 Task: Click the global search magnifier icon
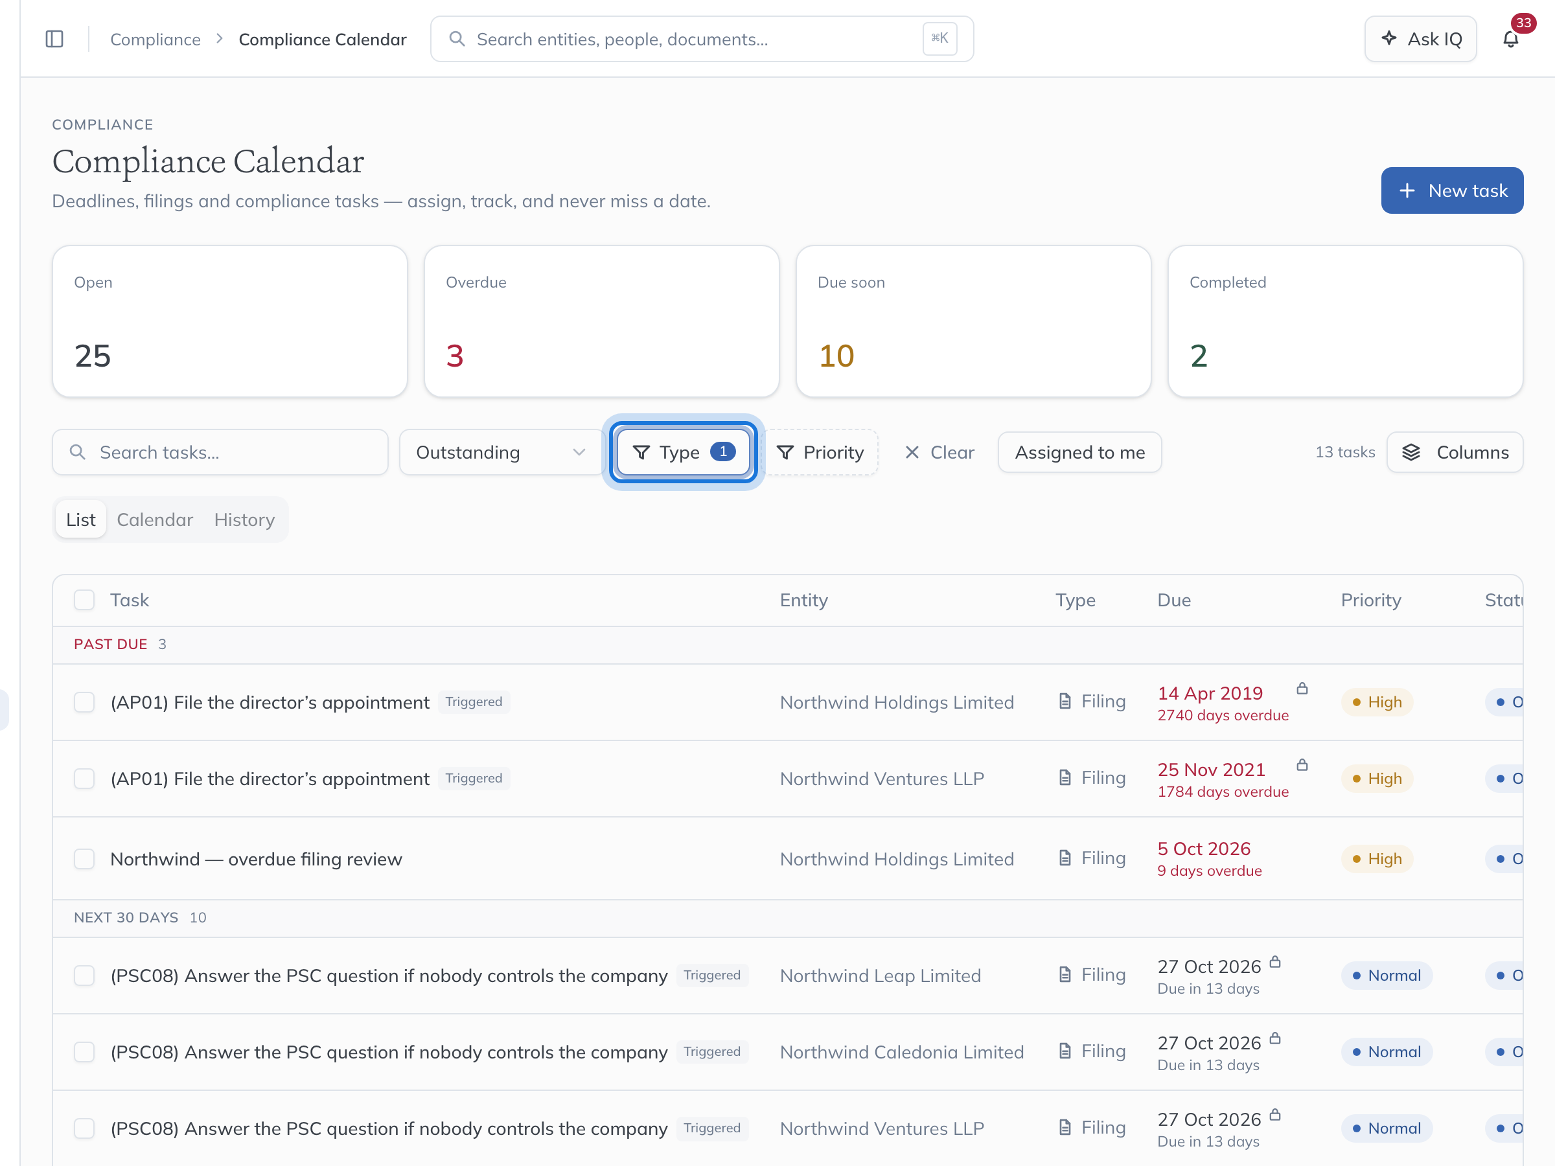457,40
